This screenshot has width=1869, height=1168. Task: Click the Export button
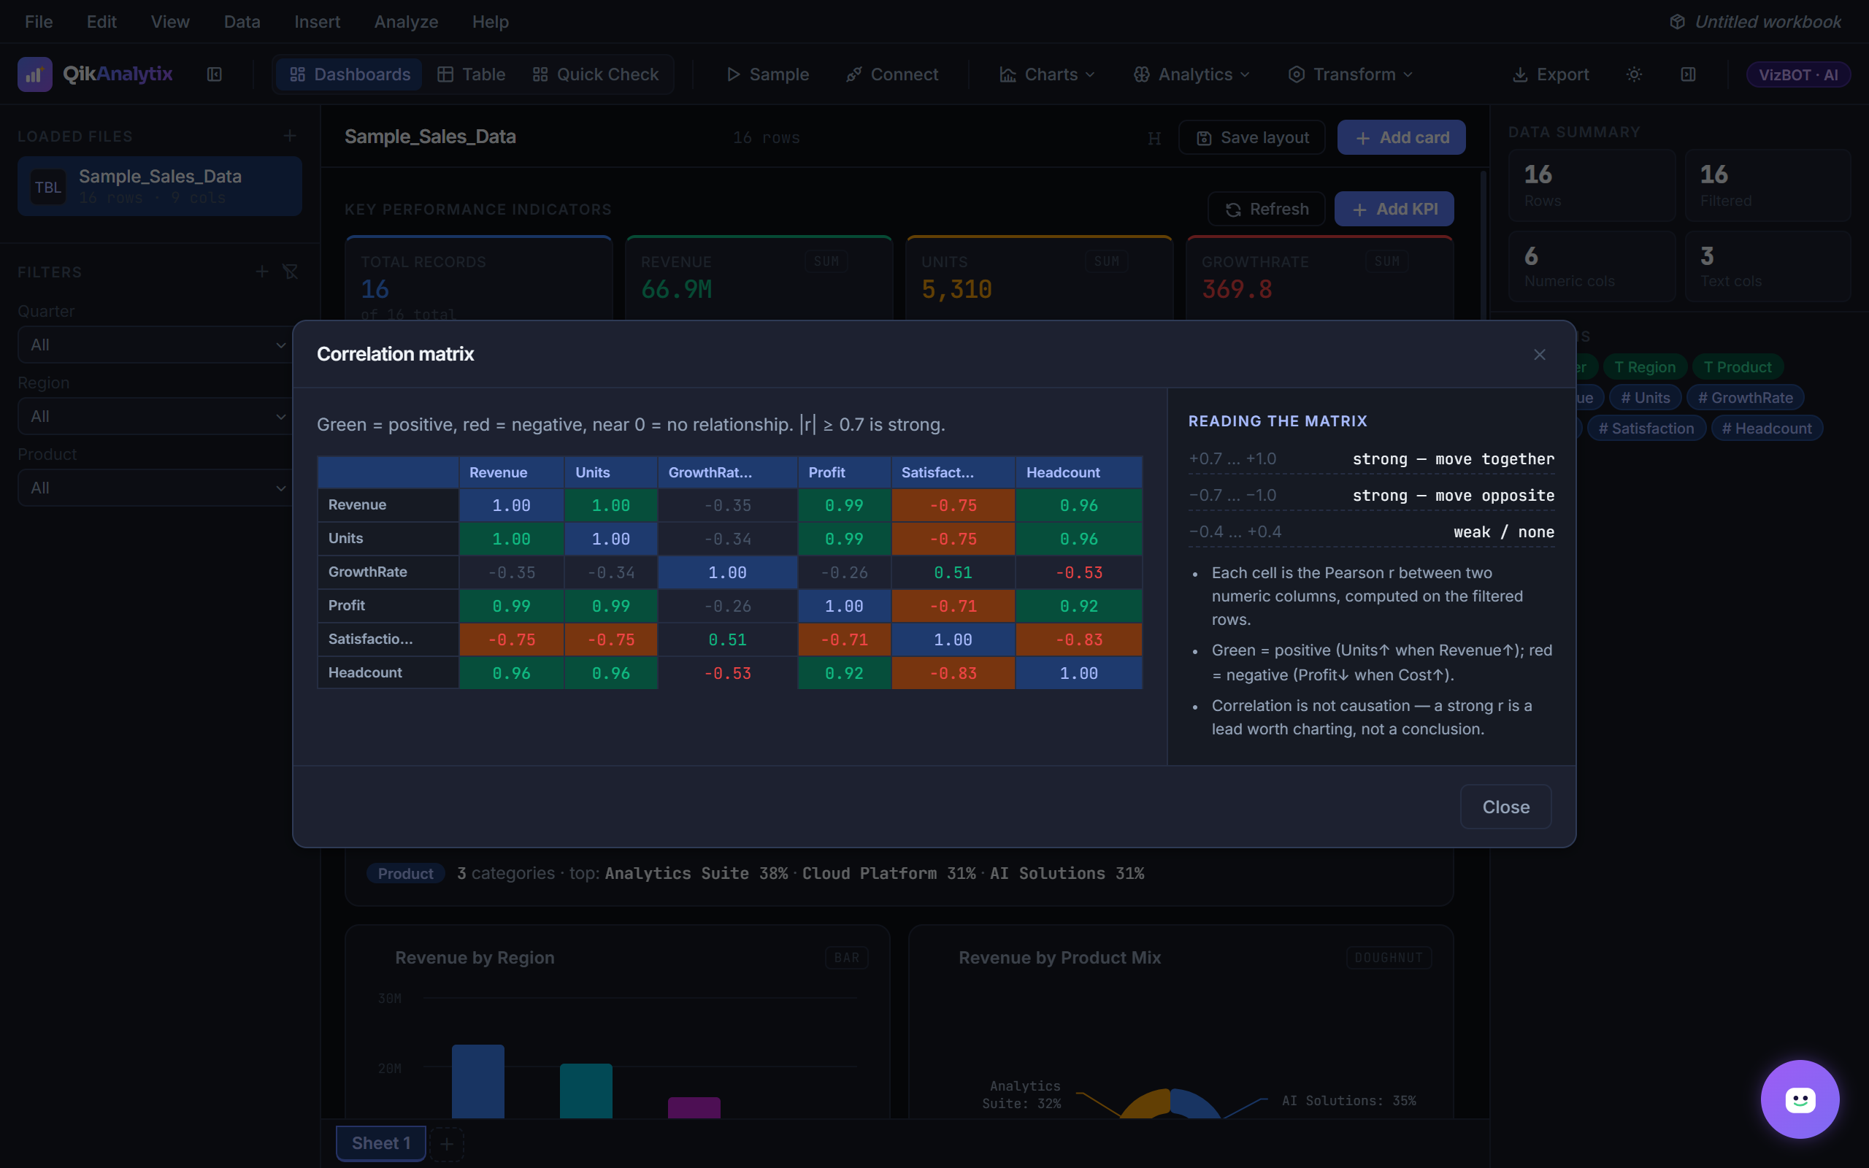click(x=1550, y=74)
